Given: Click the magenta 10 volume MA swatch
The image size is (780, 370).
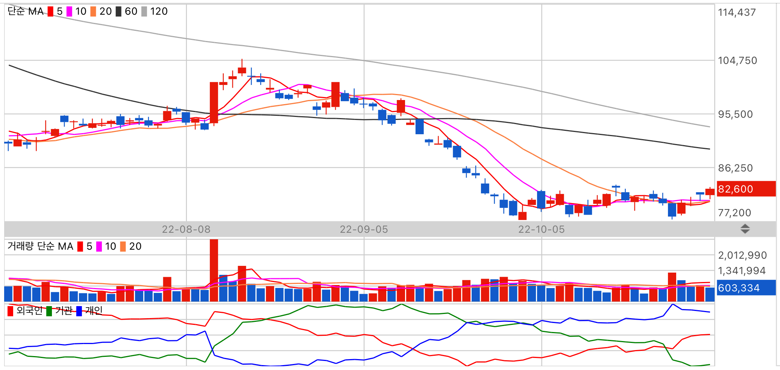Looking at the screenshot, I should coord(99,247).
